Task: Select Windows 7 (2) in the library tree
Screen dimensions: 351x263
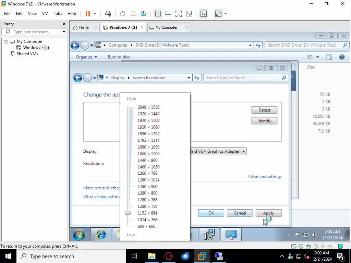Action: [x=33, y=47]
